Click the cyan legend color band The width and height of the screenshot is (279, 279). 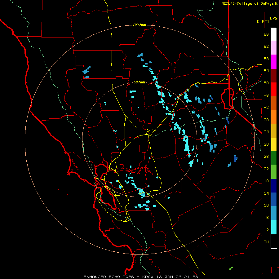pos(274,227)
